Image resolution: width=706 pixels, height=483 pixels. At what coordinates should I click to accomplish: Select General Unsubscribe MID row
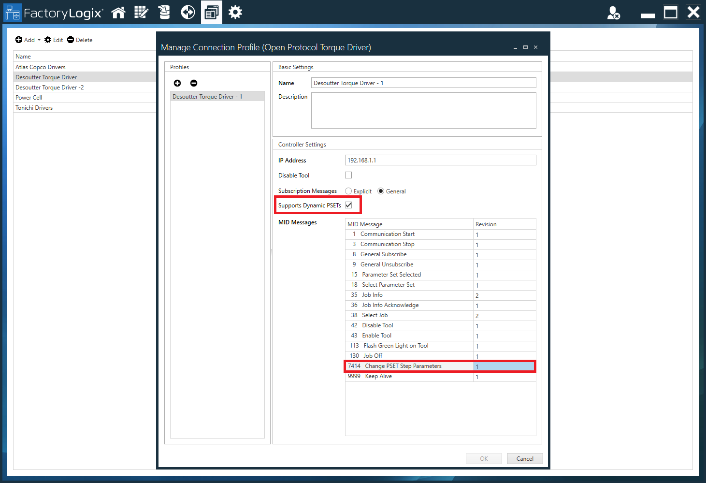440,264
